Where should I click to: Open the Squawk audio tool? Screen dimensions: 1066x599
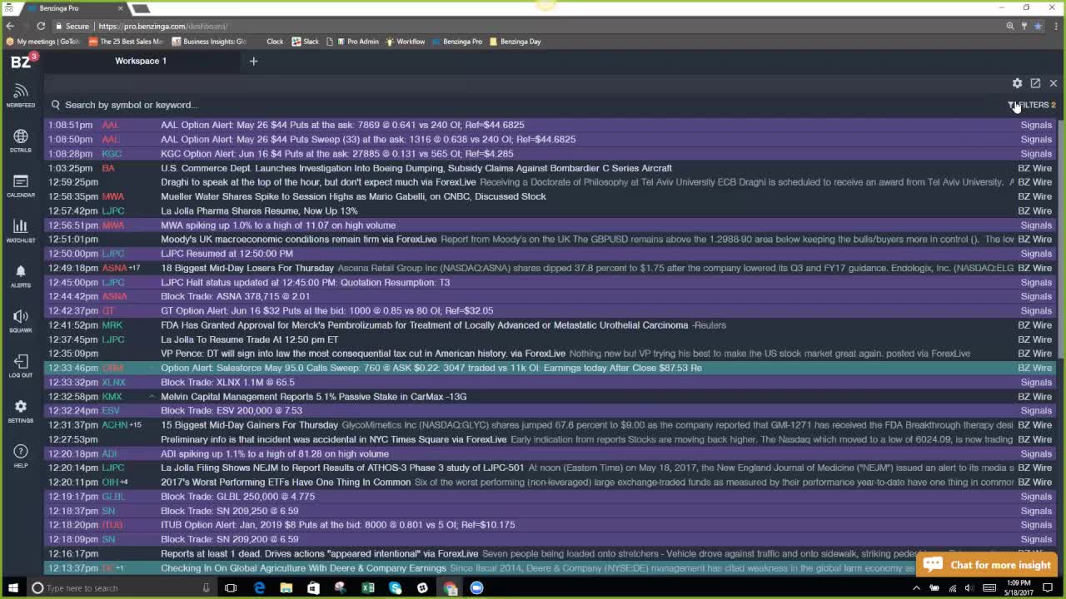click(21, 320)
